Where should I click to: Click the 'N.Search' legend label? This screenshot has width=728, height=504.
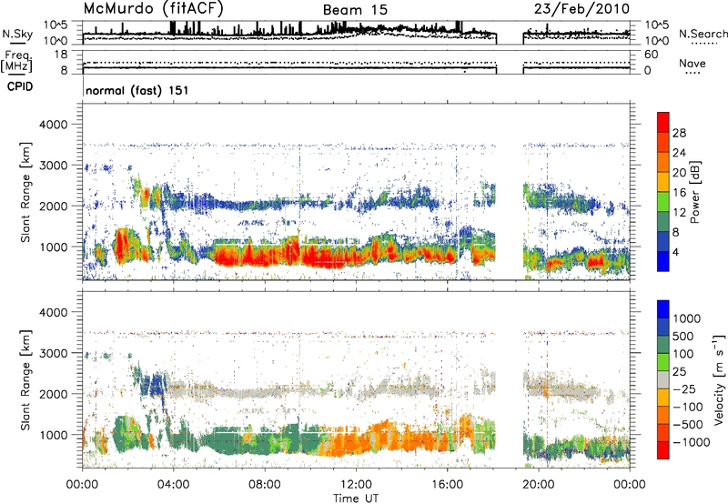tap(703, 34)
